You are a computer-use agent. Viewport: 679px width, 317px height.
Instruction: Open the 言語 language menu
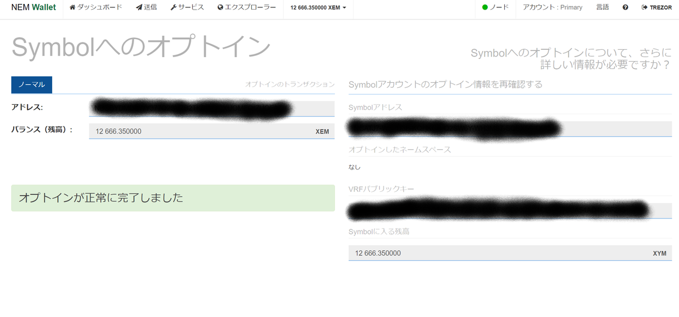(603, 7)
